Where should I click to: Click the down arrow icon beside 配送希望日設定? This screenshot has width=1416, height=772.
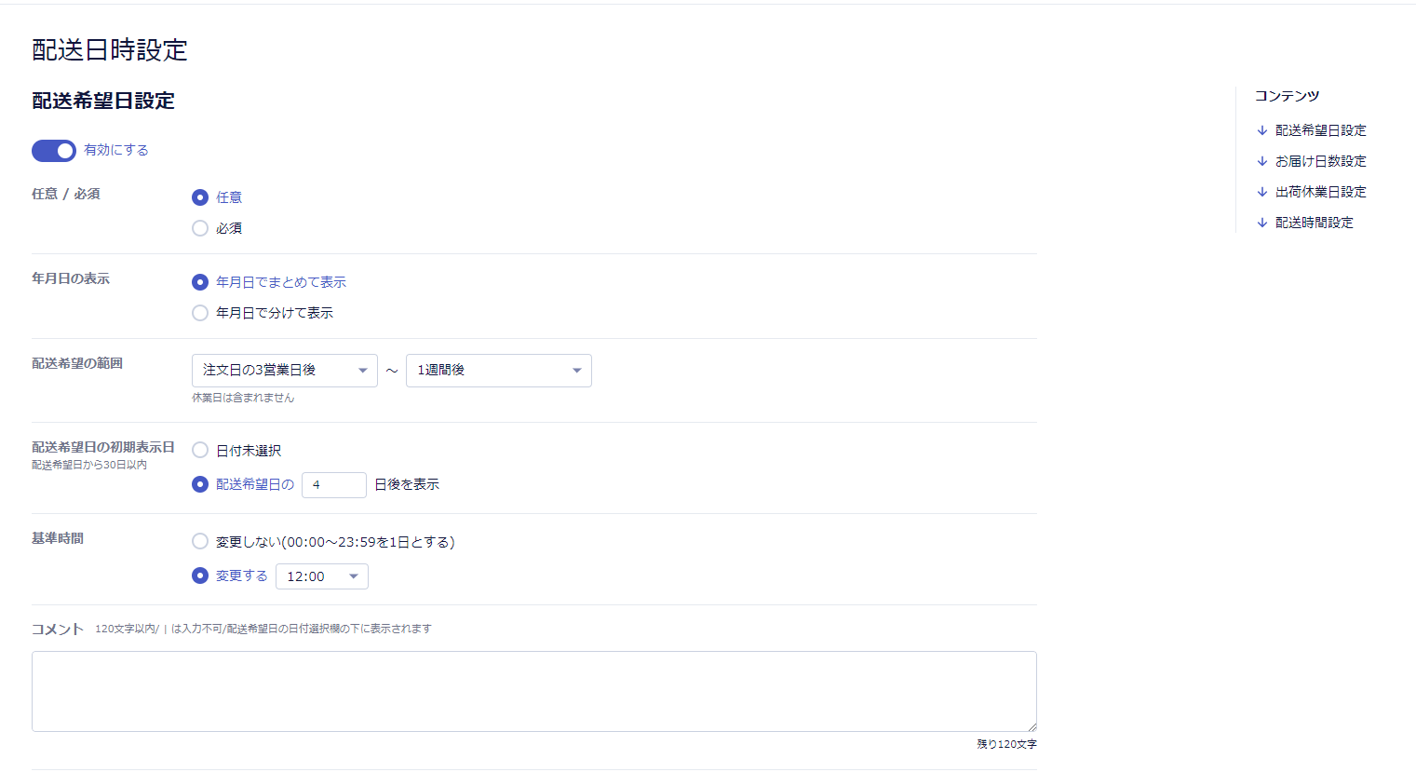(x=1261, y=130)
